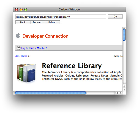Focus the URL address field

tap(61, 17)
